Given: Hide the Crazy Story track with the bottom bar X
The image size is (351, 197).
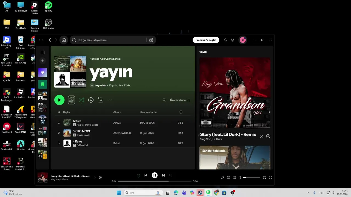Looking at the screenshot, I should pyautogui.click(x=95, y=178).
